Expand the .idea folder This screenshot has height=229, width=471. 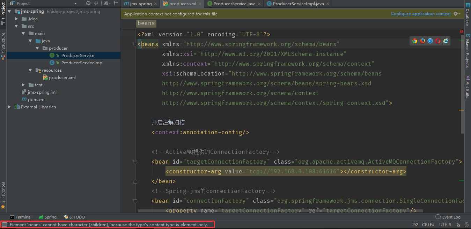pos(16,19)
